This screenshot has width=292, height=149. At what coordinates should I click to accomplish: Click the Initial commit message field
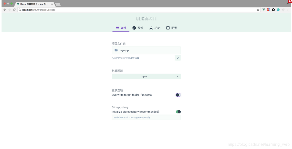146,117
